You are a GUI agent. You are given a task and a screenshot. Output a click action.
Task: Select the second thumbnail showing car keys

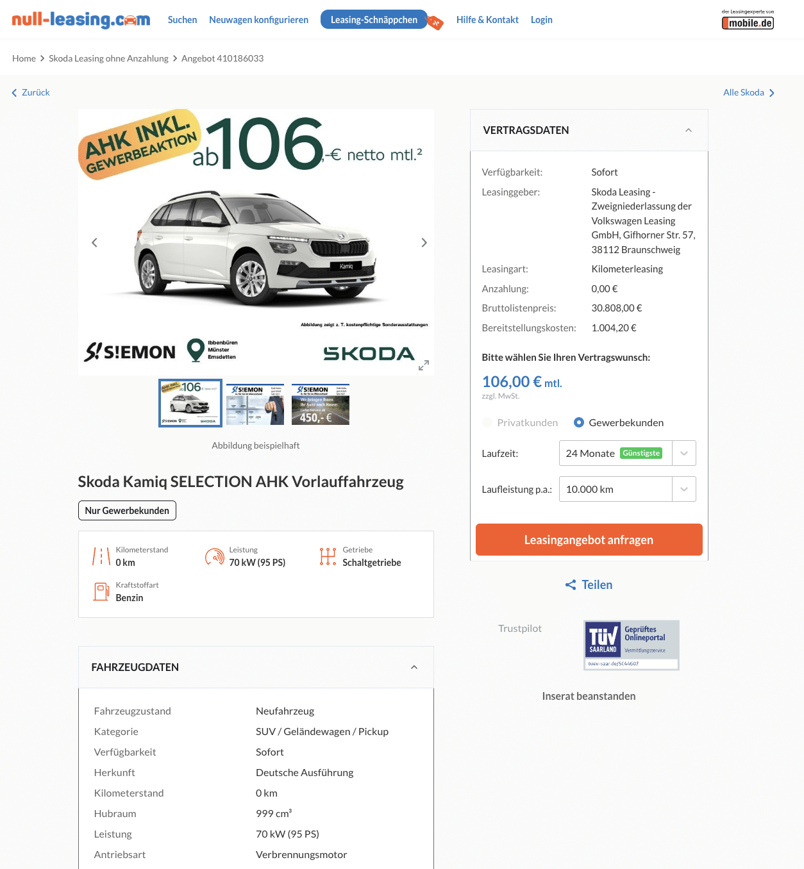pos(255,404)
